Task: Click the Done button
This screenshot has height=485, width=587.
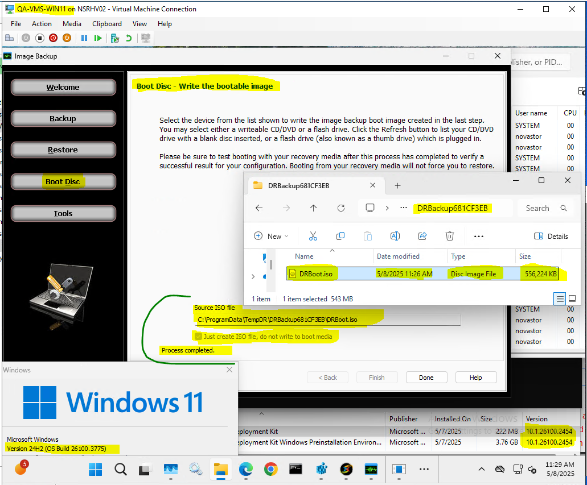Action: click(426, 378)
